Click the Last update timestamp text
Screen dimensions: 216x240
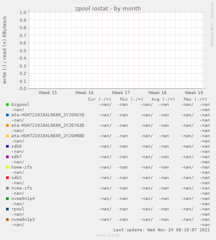point(162,230)
